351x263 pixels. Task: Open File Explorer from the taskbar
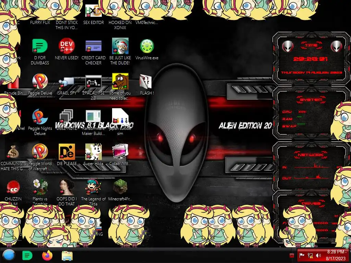[67, 256]
